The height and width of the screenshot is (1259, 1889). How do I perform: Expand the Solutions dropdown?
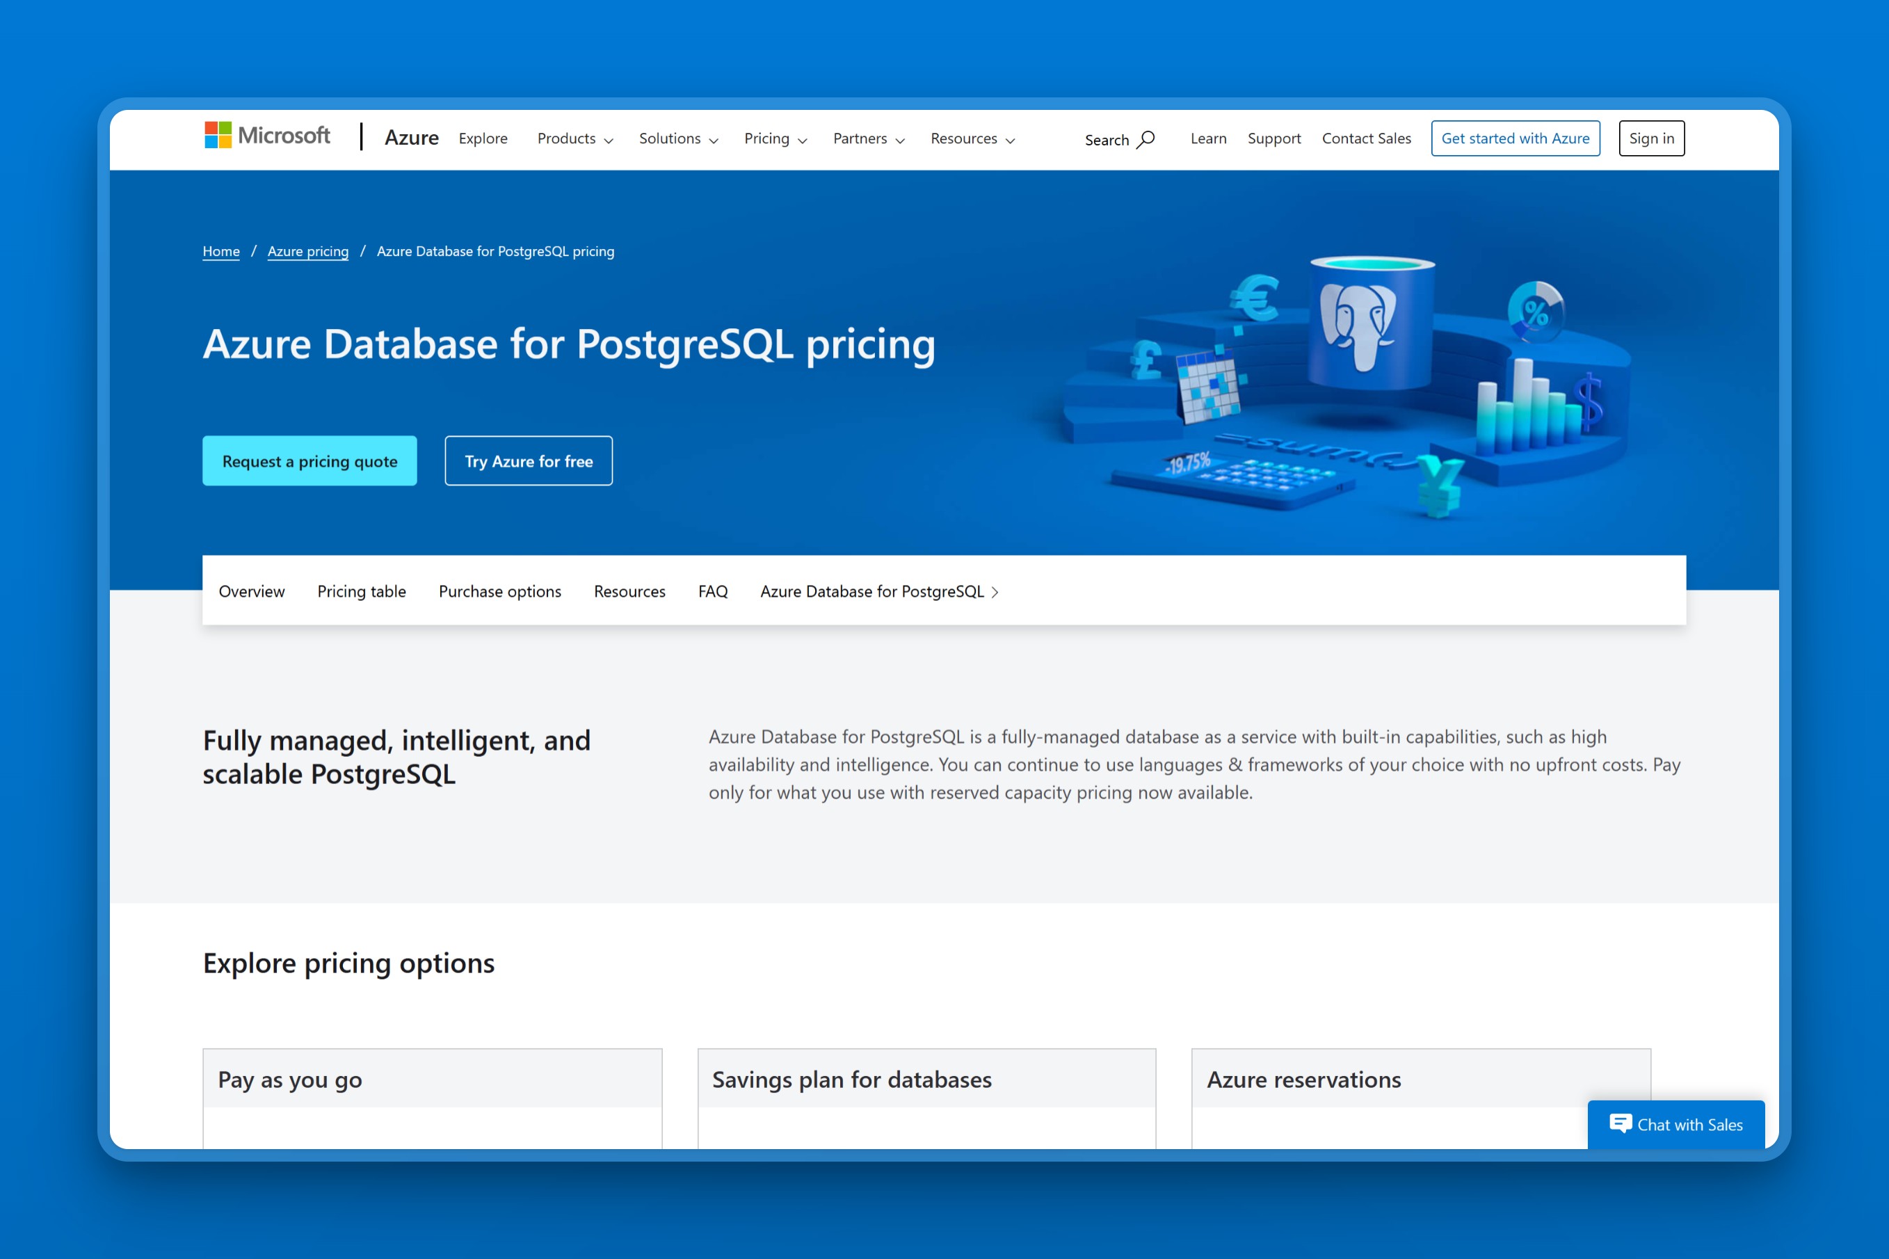tap(678, 139)
